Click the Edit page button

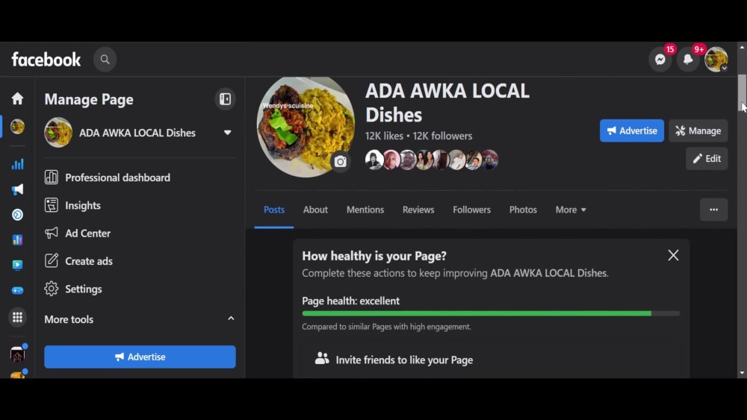tap(707, 158)
